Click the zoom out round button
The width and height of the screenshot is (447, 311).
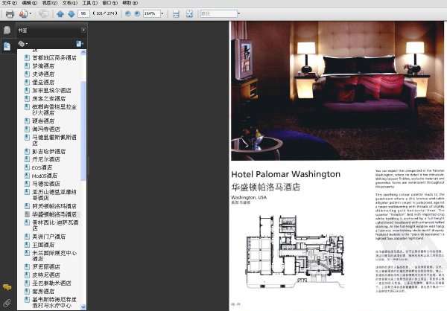pyautogui.click(x=128, y=13)
